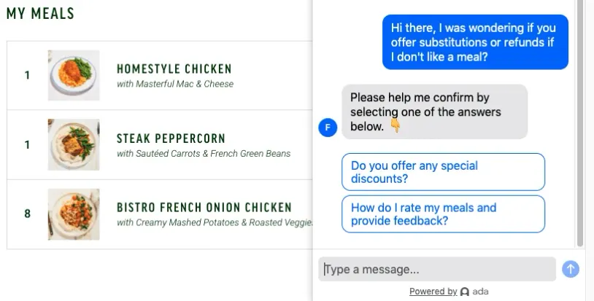Click the Ada logo icon
Viewport: 594px width, 301px height.
click(x=465, y=292)
